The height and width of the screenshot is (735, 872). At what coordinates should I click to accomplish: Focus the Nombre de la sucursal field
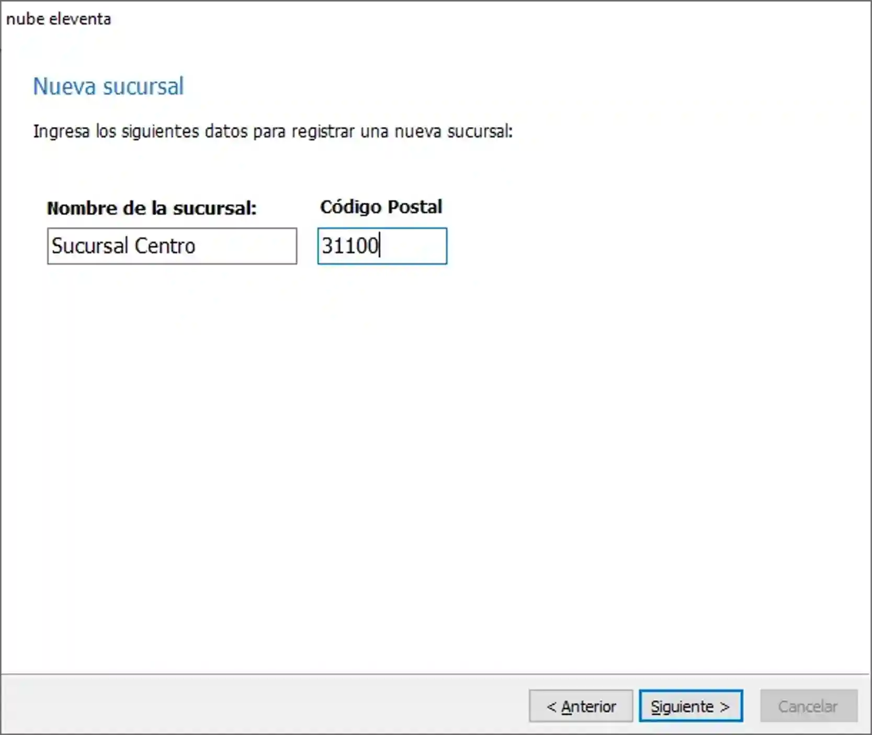(172, 246)
